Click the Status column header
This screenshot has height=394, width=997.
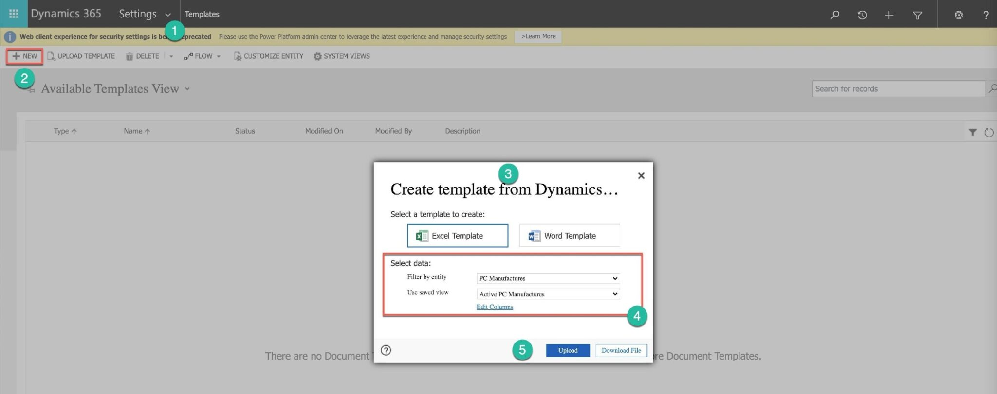coord(245,131)
